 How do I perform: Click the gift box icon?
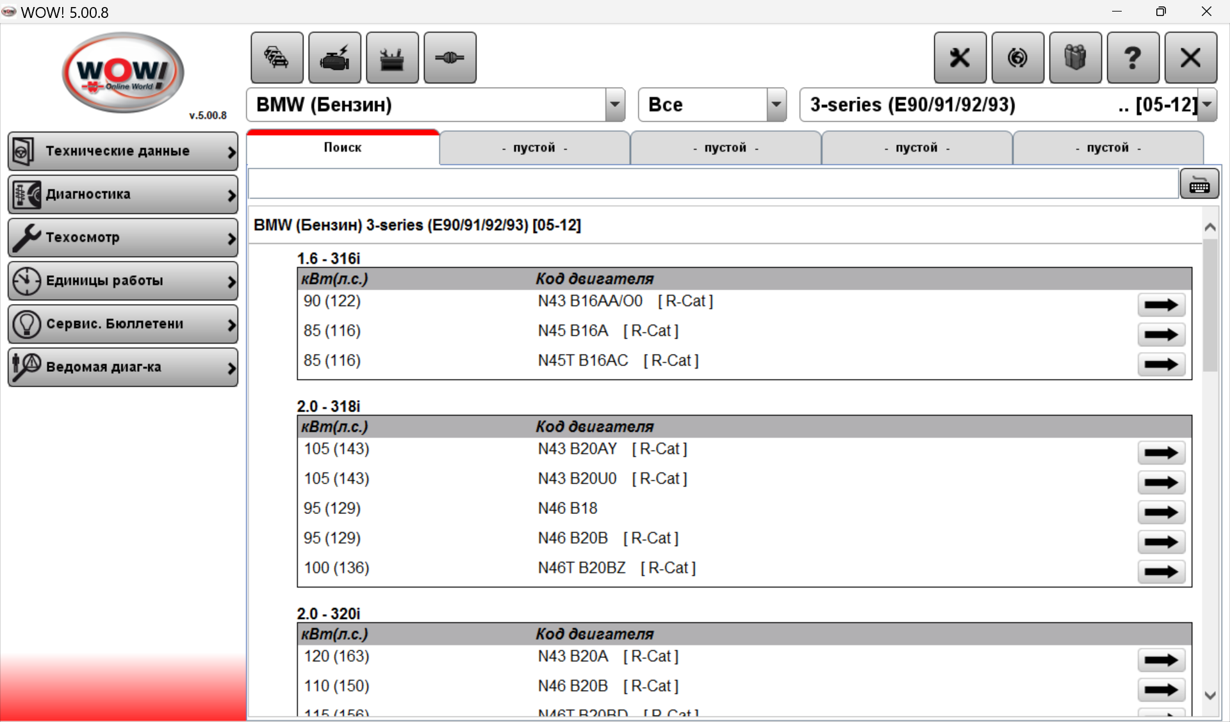(1075, 58)
